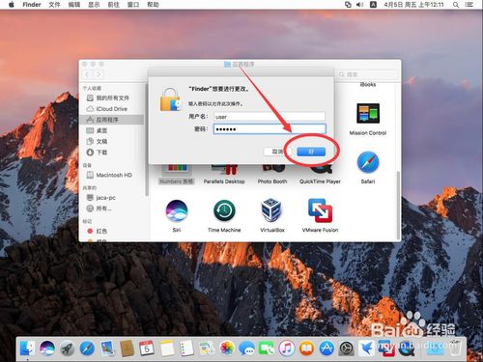Click the iBooks label

[368, 85]
